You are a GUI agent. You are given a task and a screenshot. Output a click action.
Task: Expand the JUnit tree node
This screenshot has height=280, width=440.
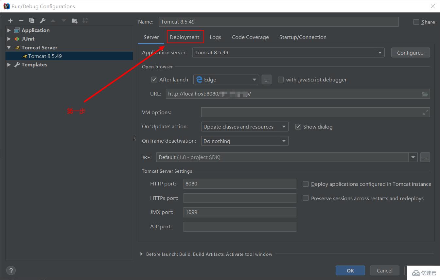pyautogui.click(x=9, y=39)
